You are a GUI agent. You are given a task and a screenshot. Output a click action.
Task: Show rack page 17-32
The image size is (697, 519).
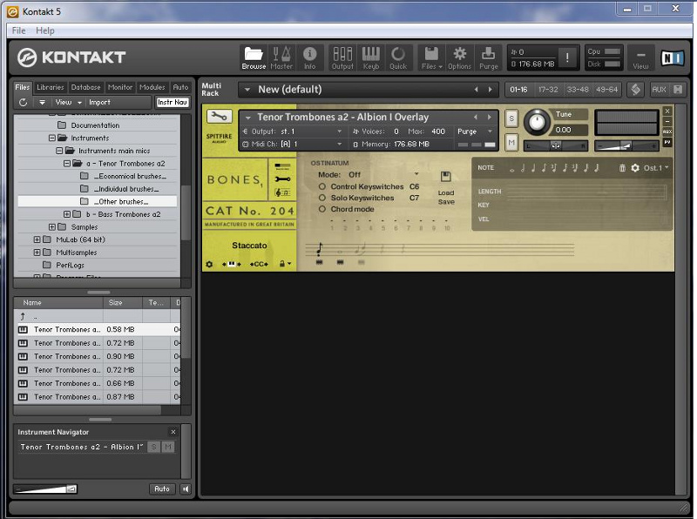coord(548,90)
